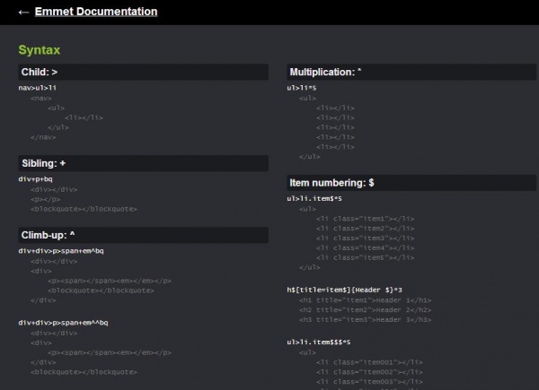Click the h$[title=item$]{Header $}*3 abbreviation
The width and height of the screenshot is (539, 390).
tap(331, 290)
